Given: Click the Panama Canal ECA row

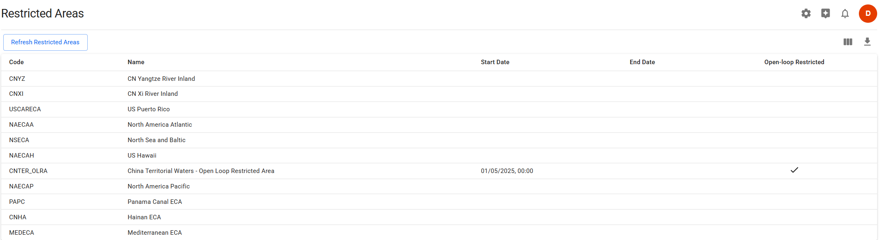Looking at the screenshot, I should point(155,202).
